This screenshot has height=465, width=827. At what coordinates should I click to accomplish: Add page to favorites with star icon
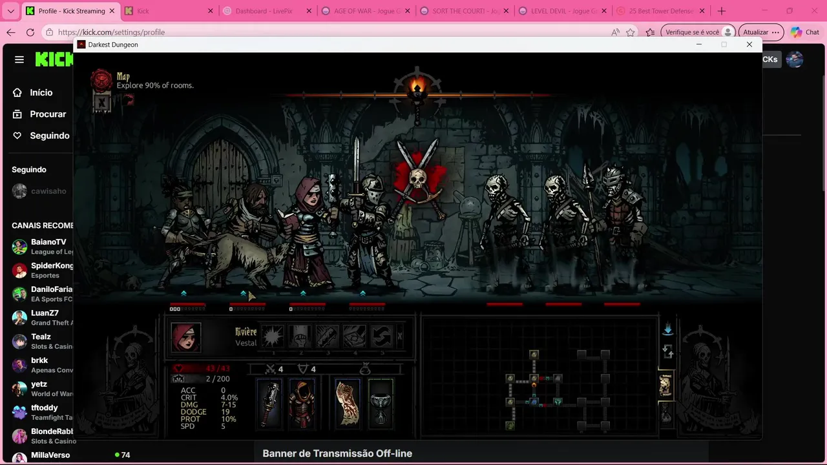click(631, 32)
